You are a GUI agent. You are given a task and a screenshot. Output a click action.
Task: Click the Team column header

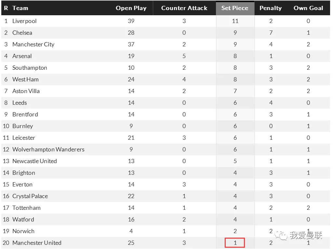click(20, 8)
